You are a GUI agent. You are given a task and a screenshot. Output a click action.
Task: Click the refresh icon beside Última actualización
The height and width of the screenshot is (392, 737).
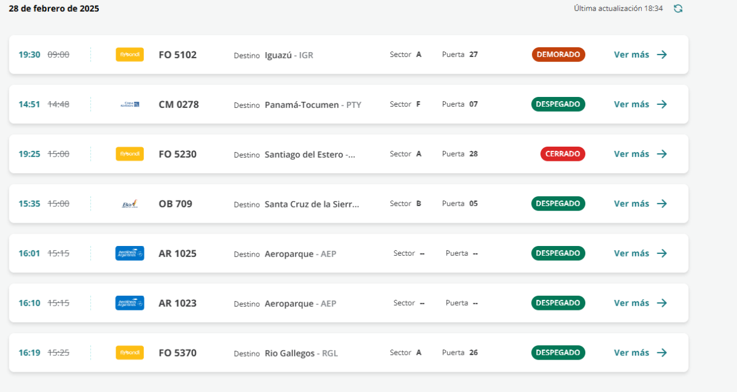[678, 9]
